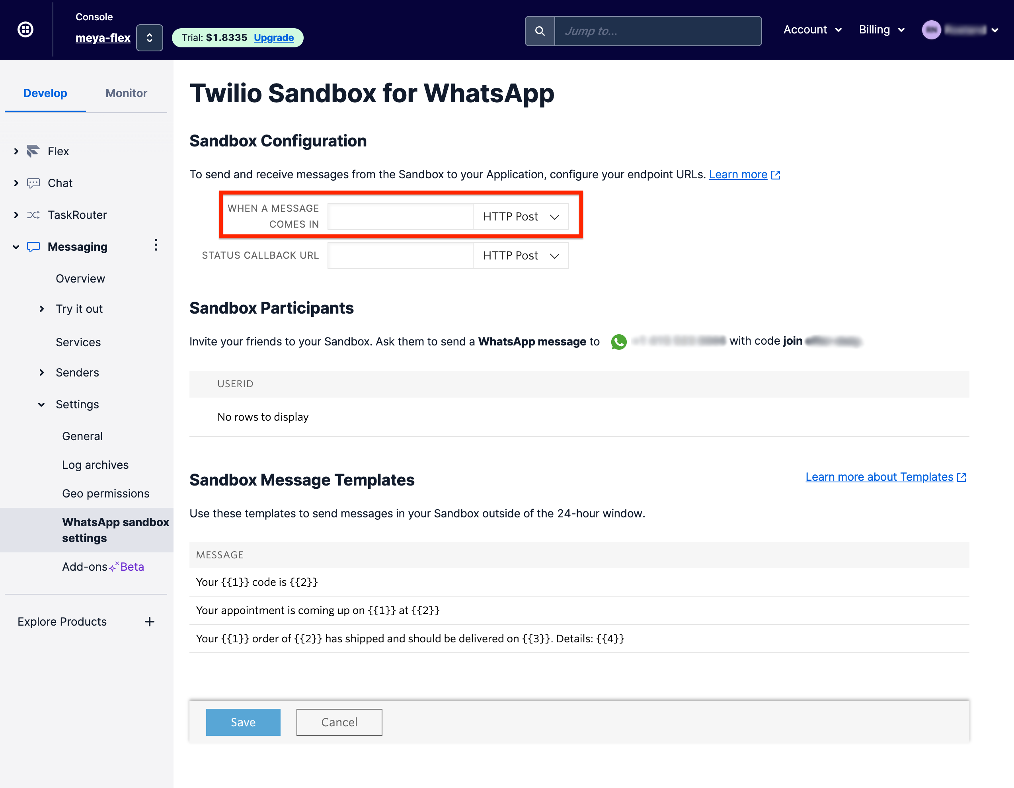Expand the Senders section

click(x=42, y=373)
